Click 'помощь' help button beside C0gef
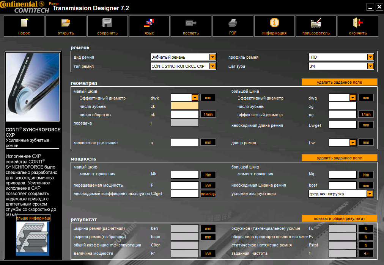This screenshot has height=265, width=384. coord(208,194)
